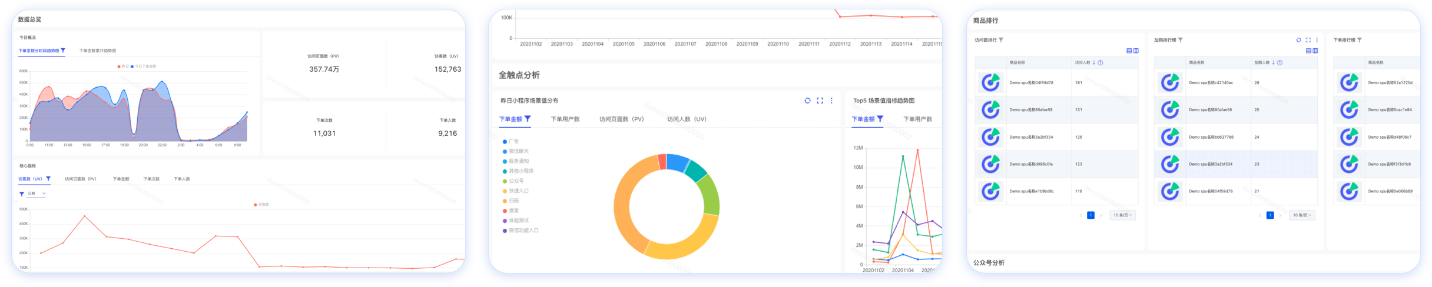Go to previous page in 访问数排行 pagination
The height and width of the screenshot is (287, 1432).
(1080, 215)
